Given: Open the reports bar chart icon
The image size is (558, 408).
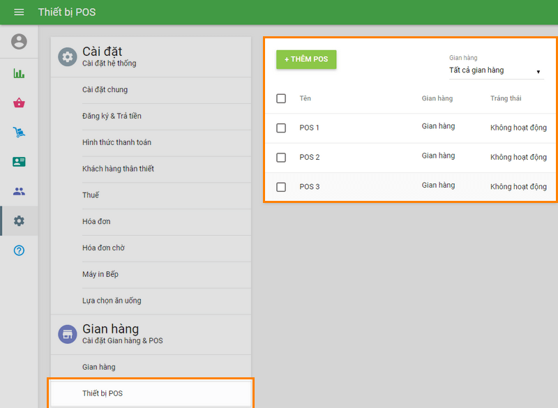Looking at the screenshot, I should pos(19,73).
